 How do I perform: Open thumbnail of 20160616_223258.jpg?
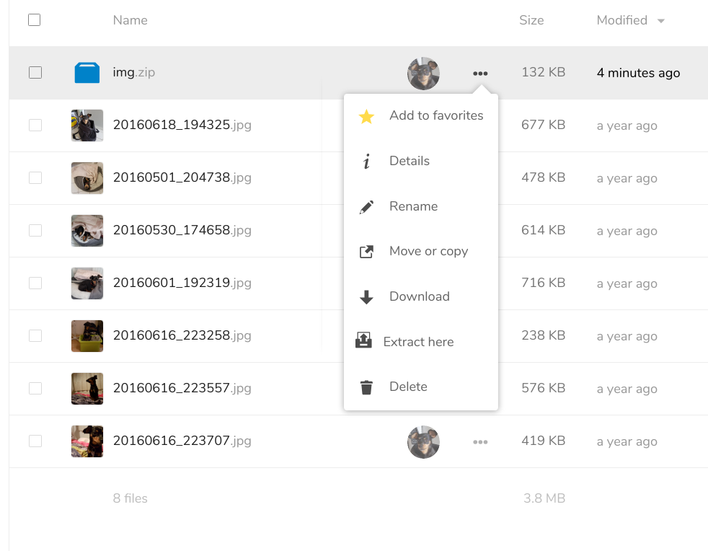[x=87, y=336]
